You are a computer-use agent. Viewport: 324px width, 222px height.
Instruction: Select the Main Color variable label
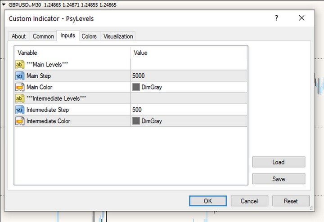click(39, 87)
